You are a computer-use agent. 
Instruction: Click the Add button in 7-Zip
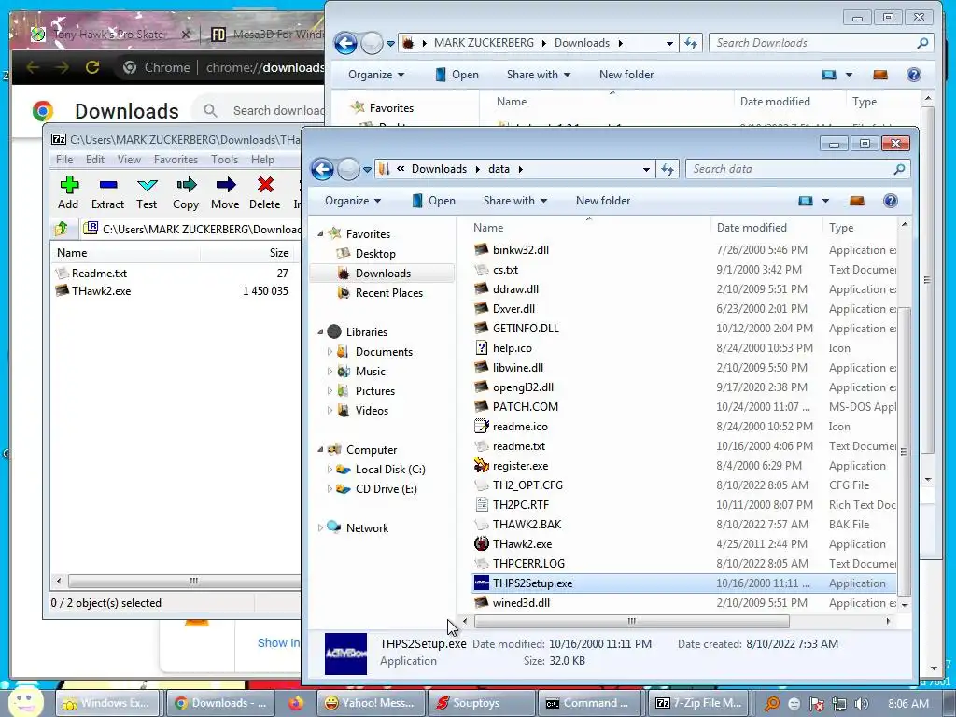coord(68,192)
